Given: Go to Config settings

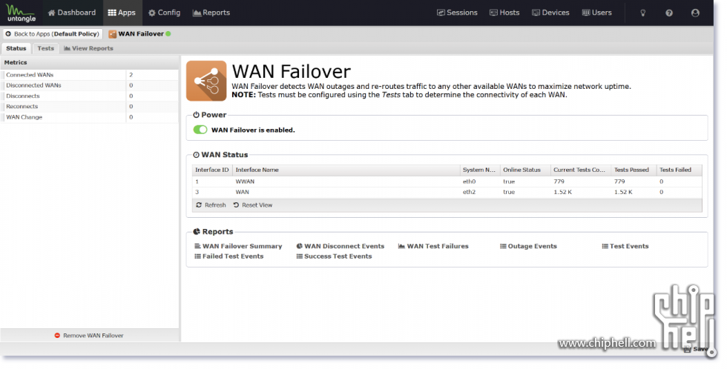Looking at the screenshot, I should pos(164,13).
